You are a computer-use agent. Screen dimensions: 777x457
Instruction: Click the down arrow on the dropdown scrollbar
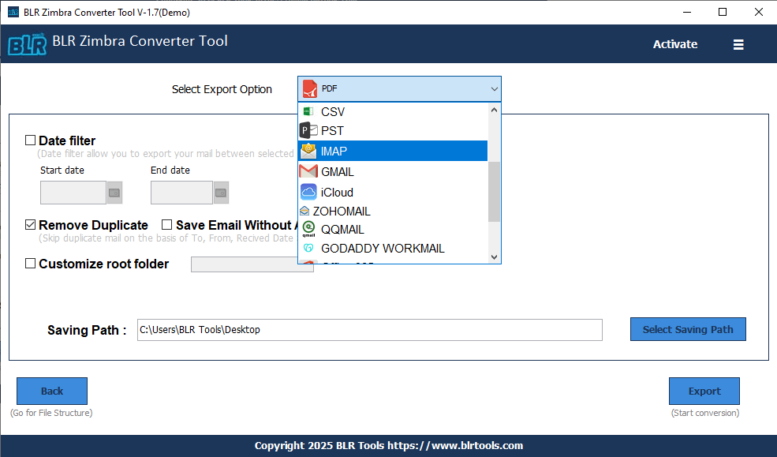point(494,257)
